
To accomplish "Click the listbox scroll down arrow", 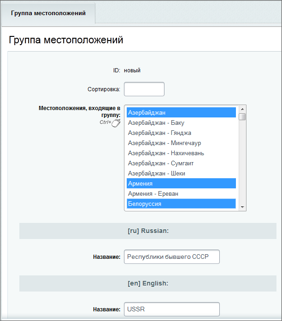I will 242,207.
